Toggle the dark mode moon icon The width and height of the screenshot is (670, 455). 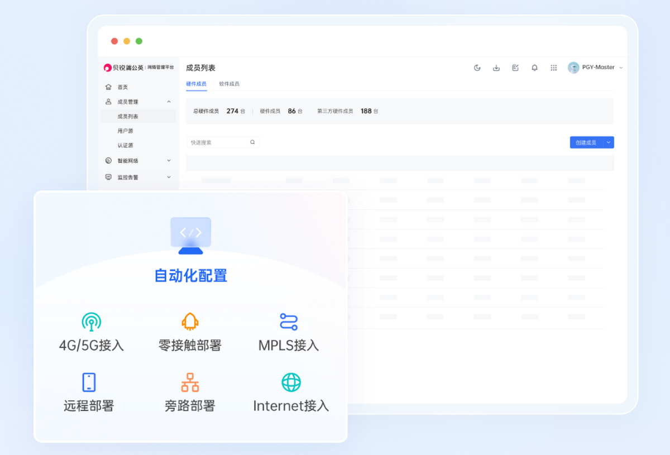pos(477,67)
